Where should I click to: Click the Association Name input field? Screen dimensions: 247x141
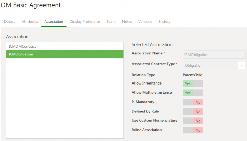click(x=214, y=54)
